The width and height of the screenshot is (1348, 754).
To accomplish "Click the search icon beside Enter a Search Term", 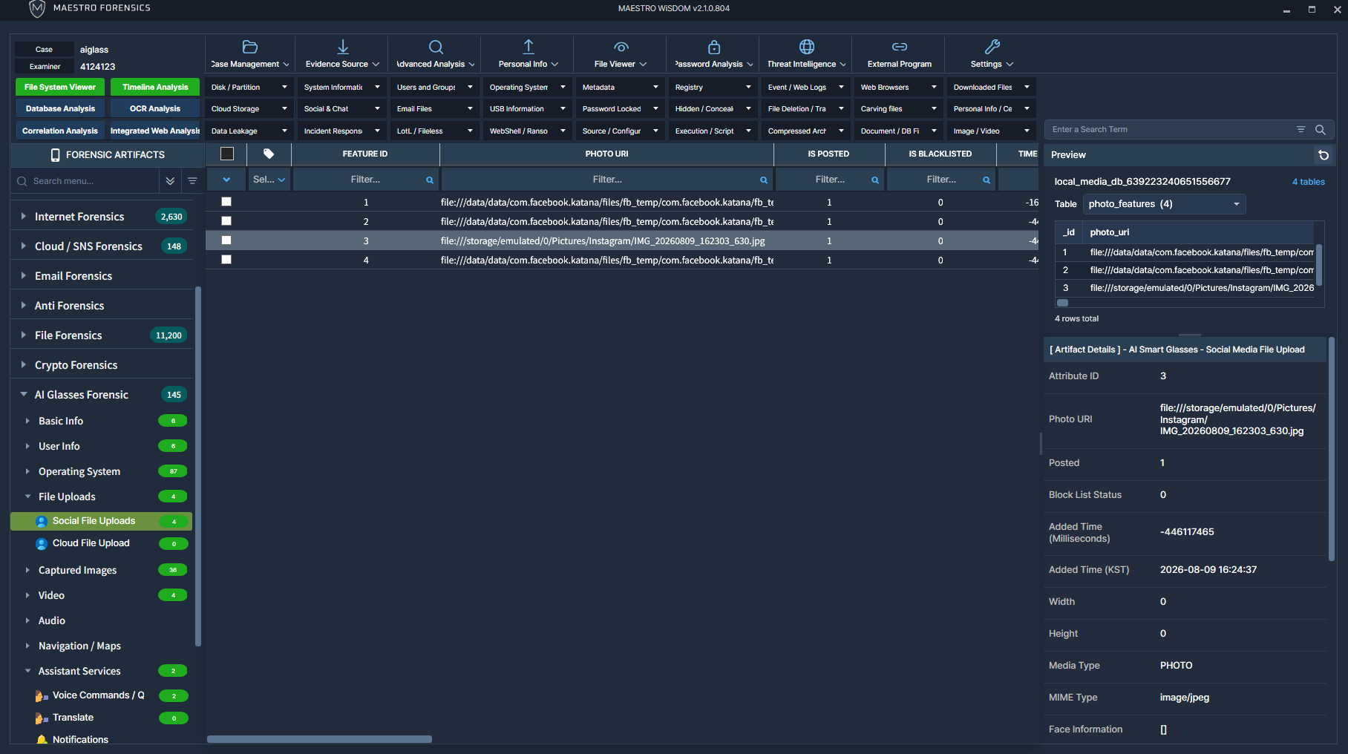I will (1321, 129).
